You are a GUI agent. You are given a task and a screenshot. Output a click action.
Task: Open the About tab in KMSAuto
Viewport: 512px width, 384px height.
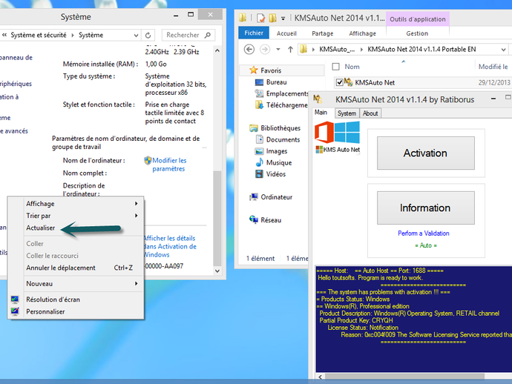370,113
